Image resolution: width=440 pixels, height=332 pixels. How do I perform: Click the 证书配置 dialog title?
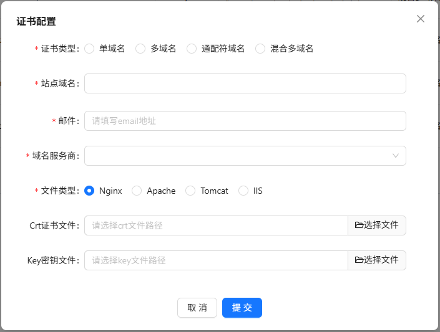point(36,21)
